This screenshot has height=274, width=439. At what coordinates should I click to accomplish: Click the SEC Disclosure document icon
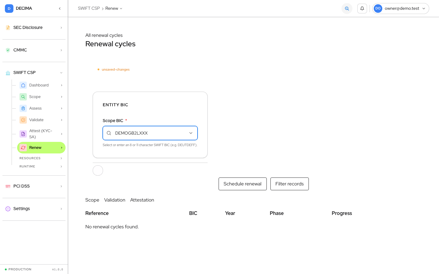click(8, 28)
